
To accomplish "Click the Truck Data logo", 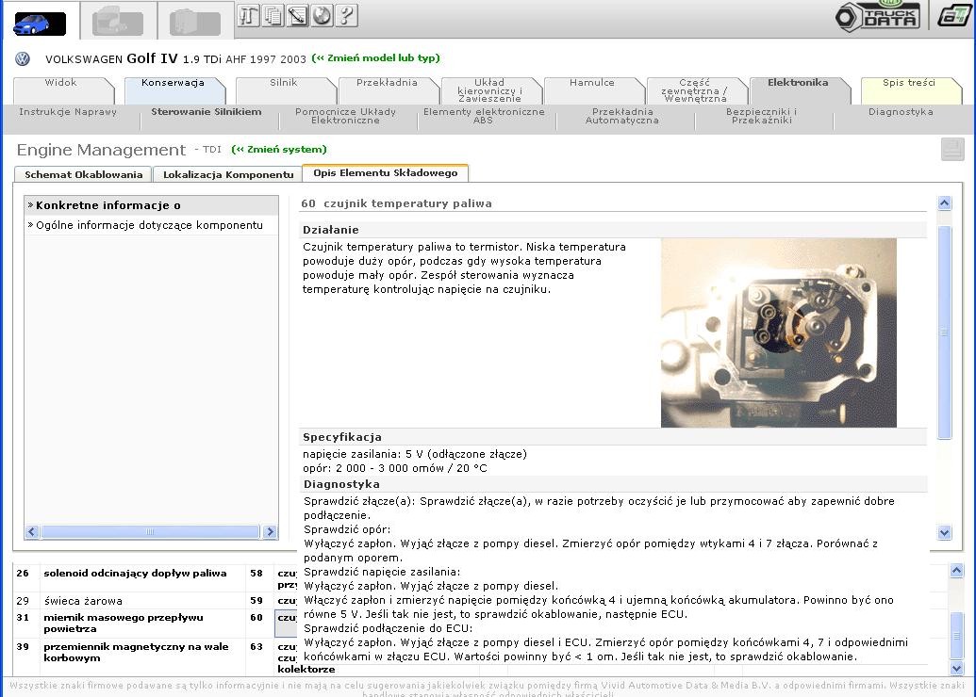I will [878, 16].
